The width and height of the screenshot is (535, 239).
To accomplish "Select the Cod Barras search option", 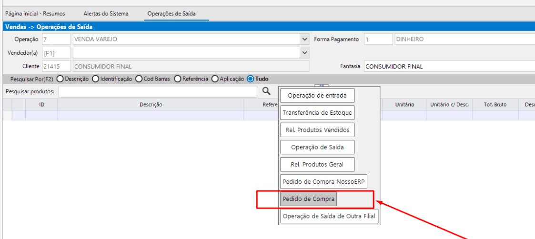I will [153, 79].
